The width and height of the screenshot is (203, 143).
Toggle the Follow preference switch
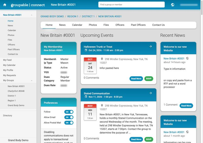(69, 112)
